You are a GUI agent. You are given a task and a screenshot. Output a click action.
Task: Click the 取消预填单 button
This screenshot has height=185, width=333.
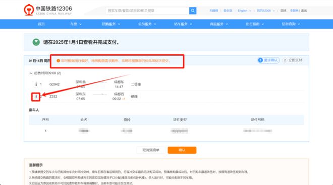click(151, 150)
